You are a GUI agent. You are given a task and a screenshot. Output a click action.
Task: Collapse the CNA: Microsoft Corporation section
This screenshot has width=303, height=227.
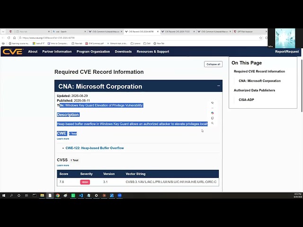(219, 86)
